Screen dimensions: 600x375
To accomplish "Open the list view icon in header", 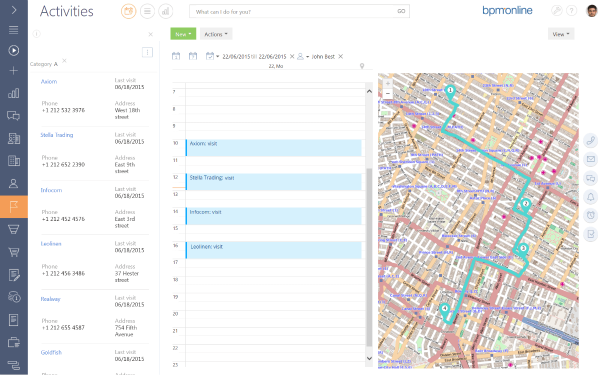I will click(147, 11).
